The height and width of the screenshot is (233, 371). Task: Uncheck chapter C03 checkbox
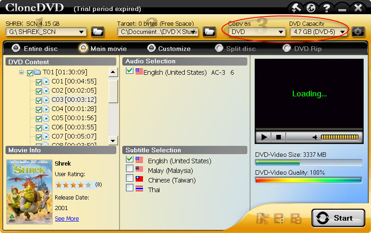[39, 100]
